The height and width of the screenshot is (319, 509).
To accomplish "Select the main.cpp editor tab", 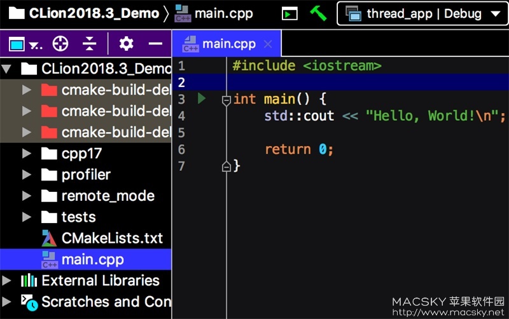I will point(227,44).
